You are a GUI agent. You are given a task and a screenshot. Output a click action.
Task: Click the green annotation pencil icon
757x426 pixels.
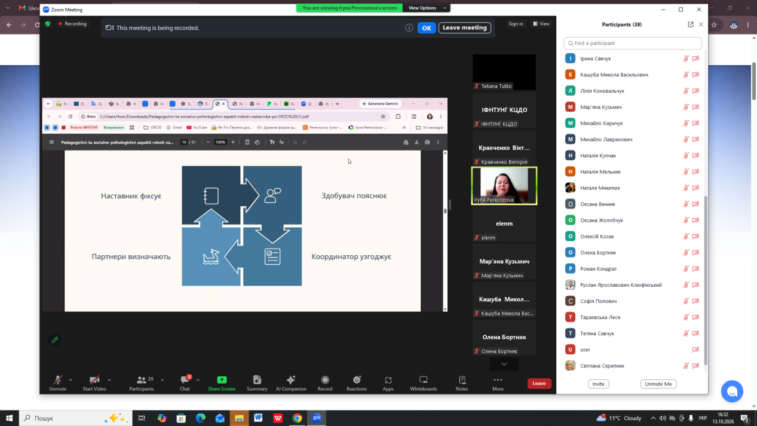coord(55,340)
